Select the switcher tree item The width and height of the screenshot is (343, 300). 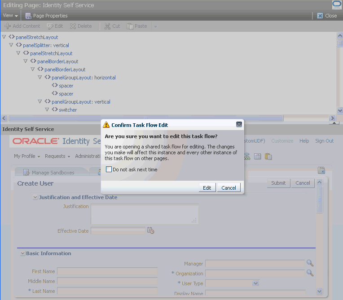pos(68,110)
